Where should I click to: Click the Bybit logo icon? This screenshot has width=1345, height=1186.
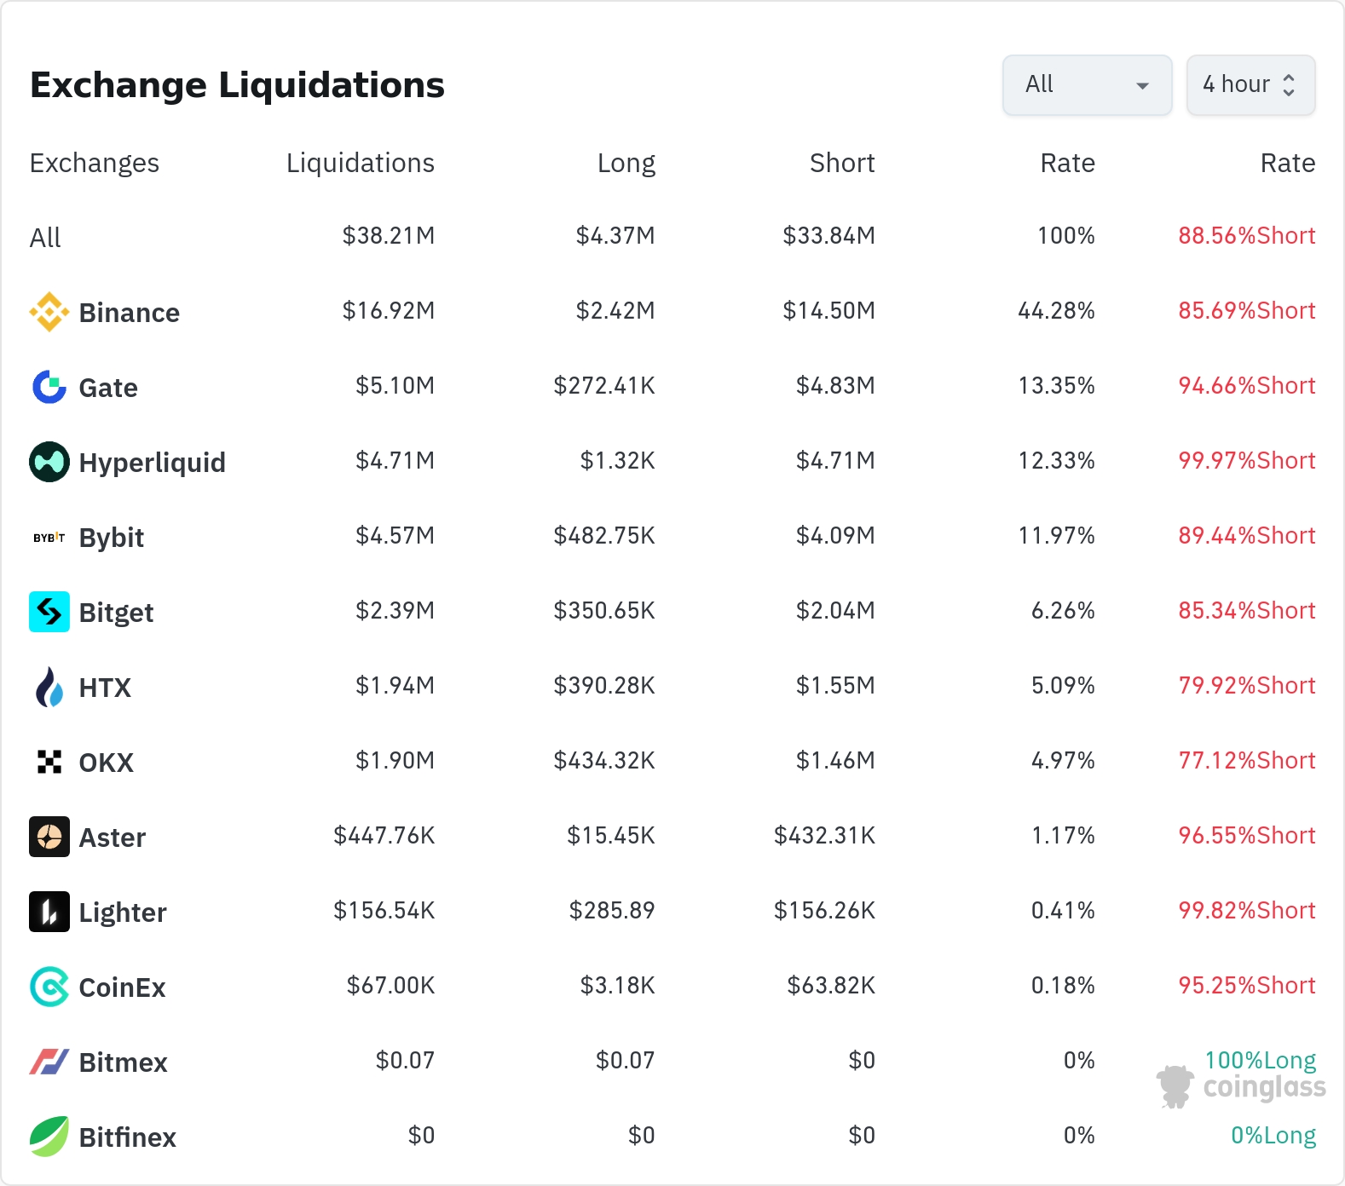49,538
